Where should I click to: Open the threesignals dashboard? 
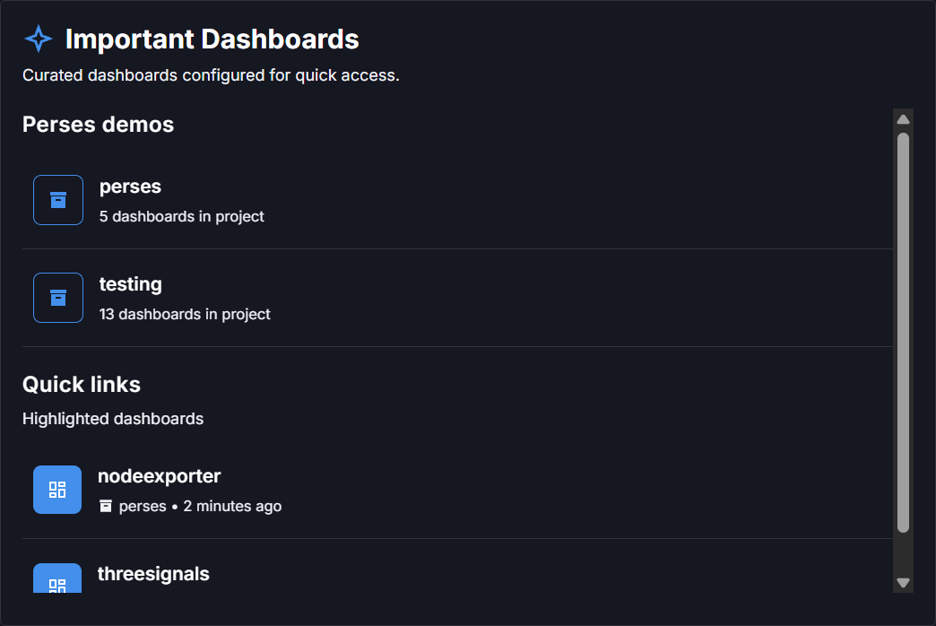pos(153,574)
